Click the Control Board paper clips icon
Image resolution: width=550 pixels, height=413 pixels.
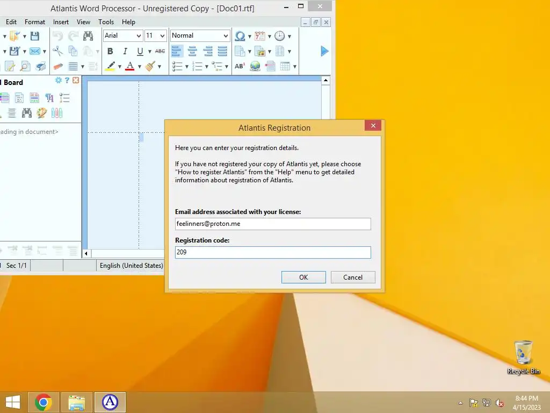pyautogui.click(x=57, y=113)
